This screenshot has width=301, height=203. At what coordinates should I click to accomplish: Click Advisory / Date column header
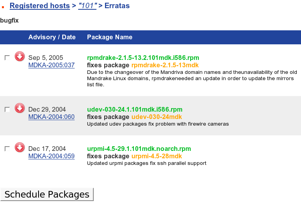[52, 37]
